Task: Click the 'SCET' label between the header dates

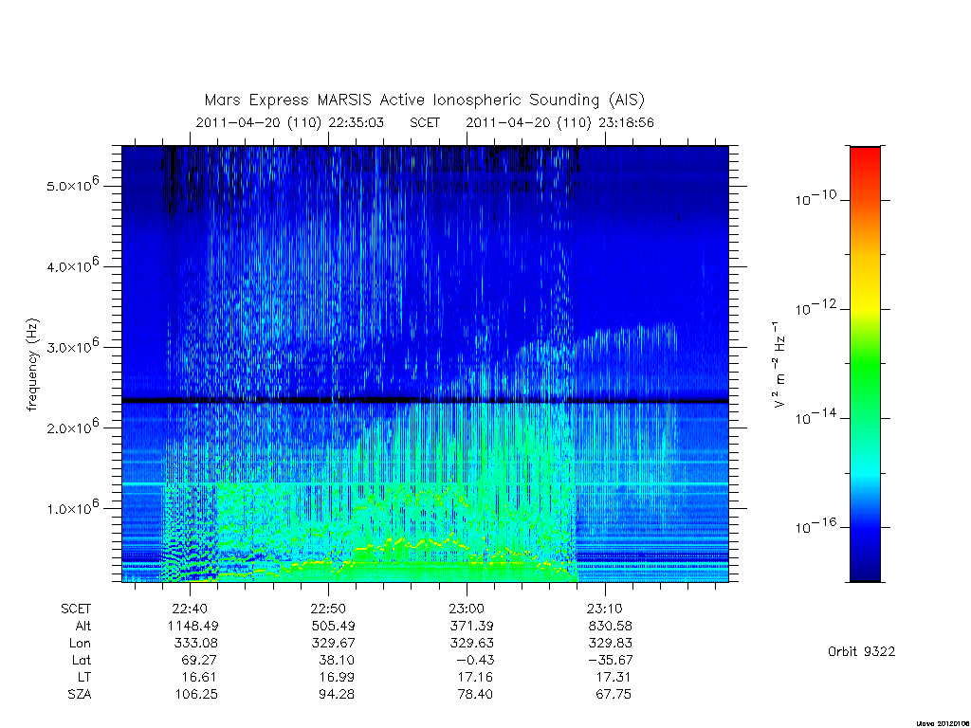Action: [x=425, y=122]
